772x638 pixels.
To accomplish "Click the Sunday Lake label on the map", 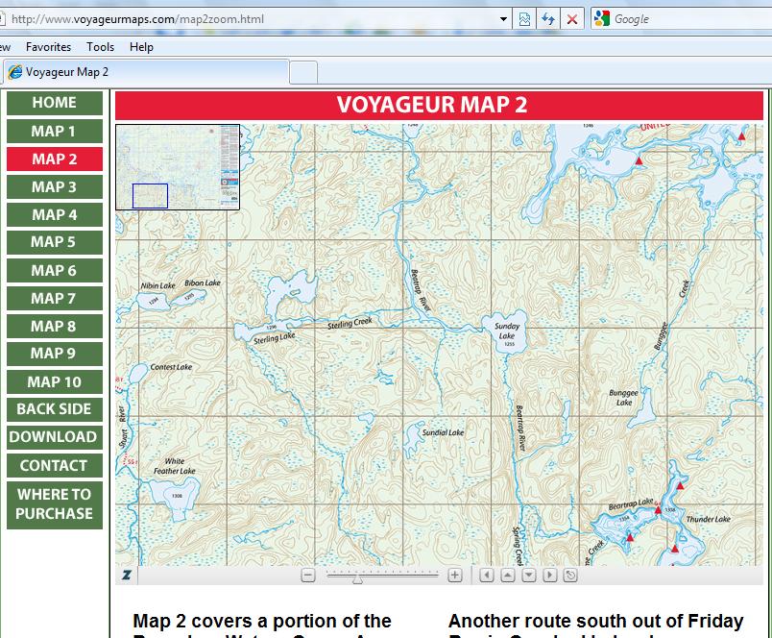I will (507, 331).
